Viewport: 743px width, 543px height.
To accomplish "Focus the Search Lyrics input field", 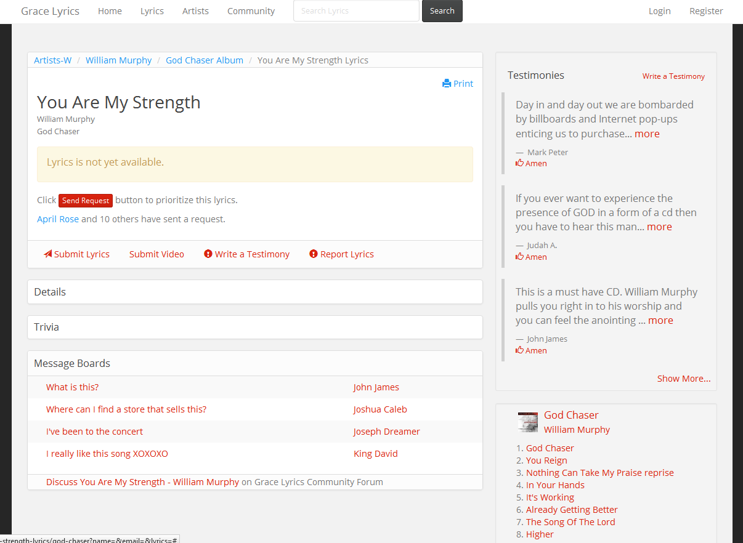I will [x=356, y=11].
